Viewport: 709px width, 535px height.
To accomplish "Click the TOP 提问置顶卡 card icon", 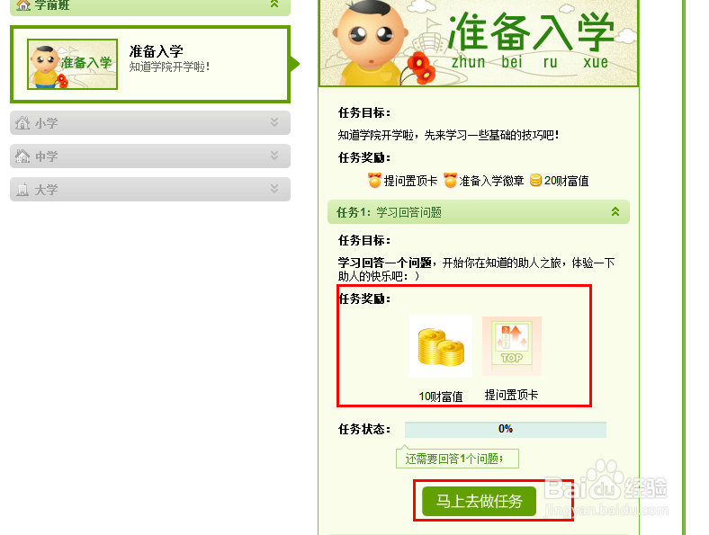I will [512, 346].
